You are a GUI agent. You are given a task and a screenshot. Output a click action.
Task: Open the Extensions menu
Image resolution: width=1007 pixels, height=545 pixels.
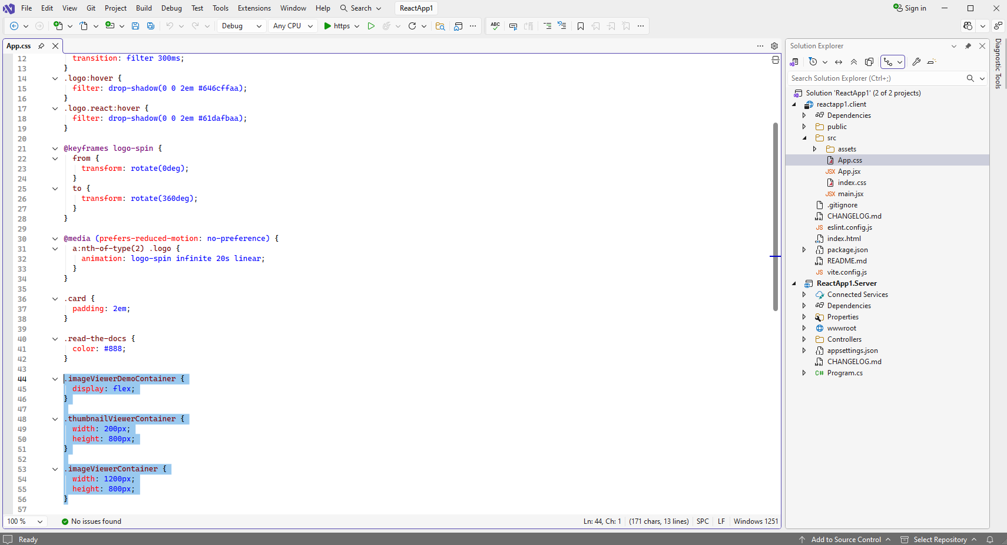(x=254, y=8)
